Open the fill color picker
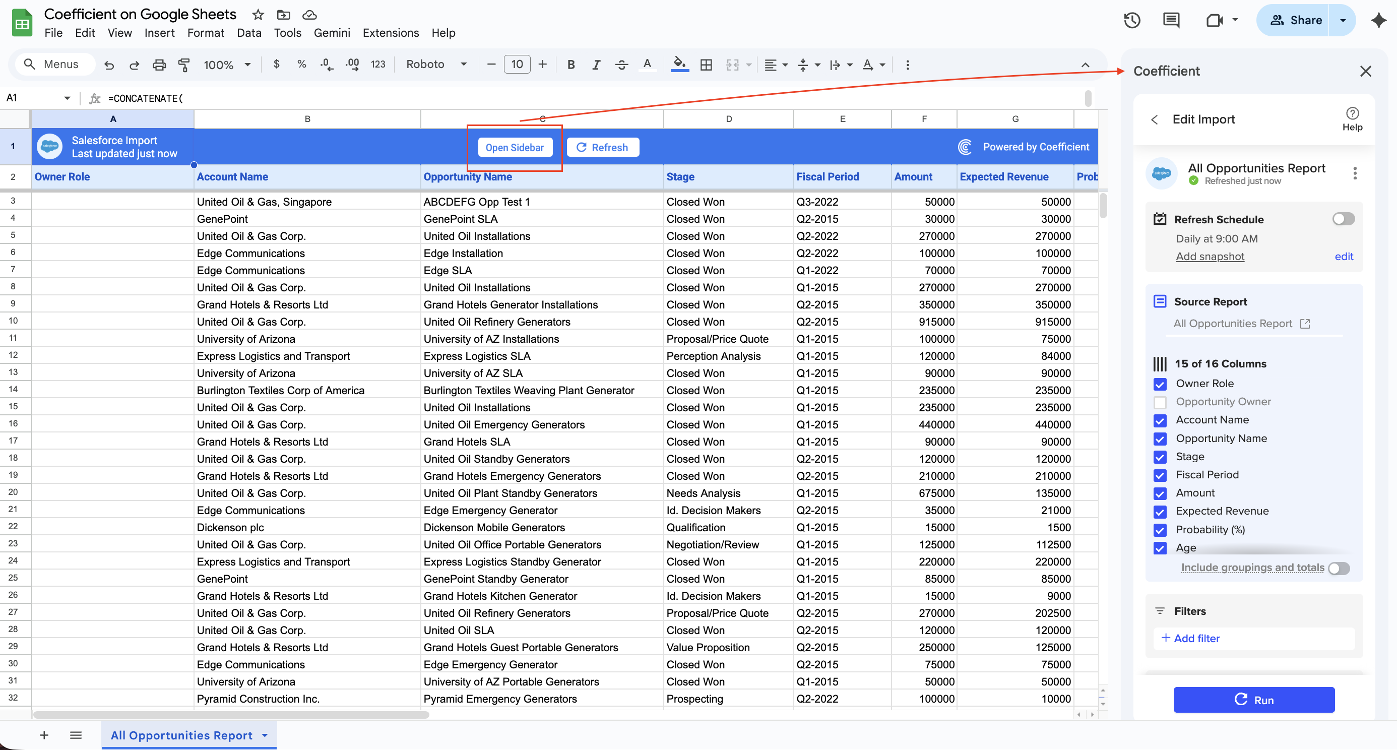Viewport: 1397px width, 750px height. [x=679, y=65]
